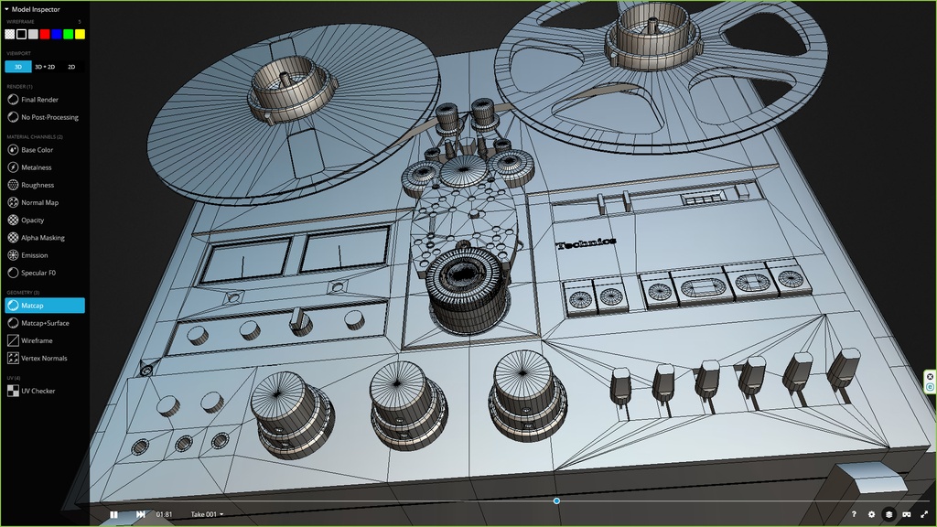Show the Metalness channel
Viewport: 937px width, 527px height.
(37, 167)
